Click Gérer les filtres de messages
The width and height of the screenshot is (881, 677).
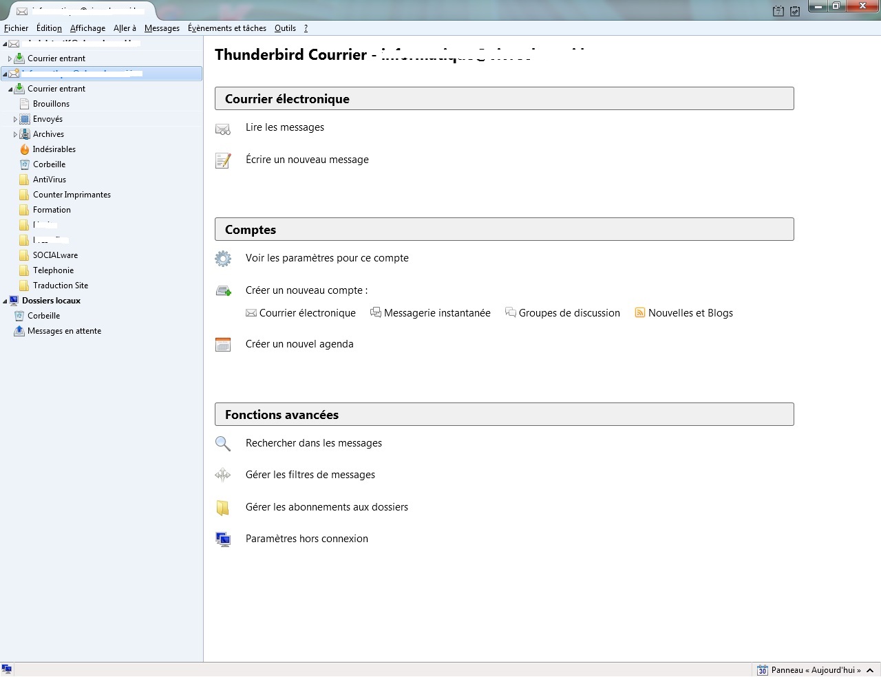[x=310, y=475]
